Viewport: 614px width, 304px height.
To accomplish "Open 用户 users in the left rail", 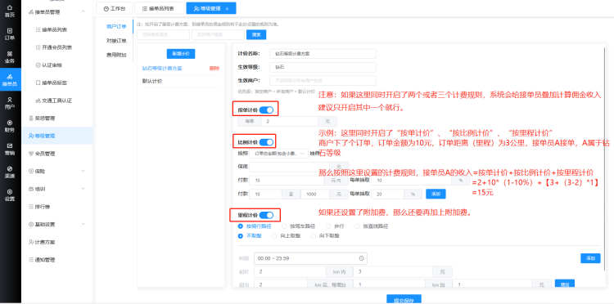I will click(x=10, y=103).
